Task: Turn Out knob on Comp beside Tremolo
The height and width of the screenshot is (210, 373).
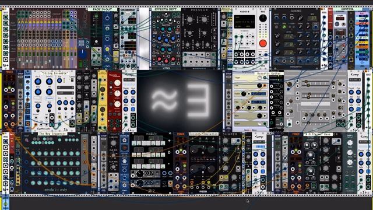Action: 133,92
